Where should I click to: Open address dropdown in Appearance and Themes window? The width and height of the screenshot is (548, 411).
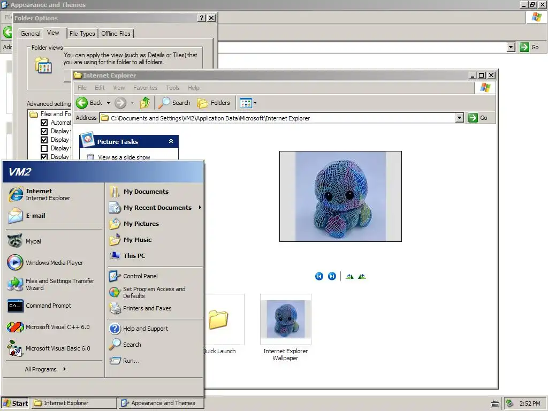(511, 47)
